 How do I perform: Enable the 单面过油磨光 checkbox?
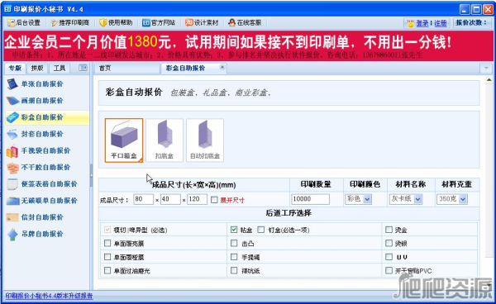click(x=107, y=270)
